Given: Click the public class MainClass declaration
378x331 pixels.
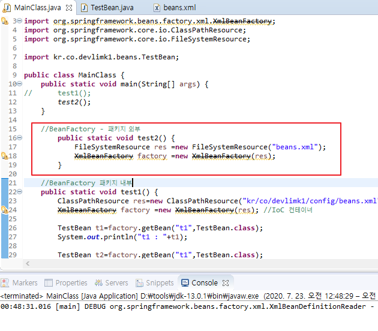Looking at the screenshot, I should pyautogui.click(x=74, y=75).
